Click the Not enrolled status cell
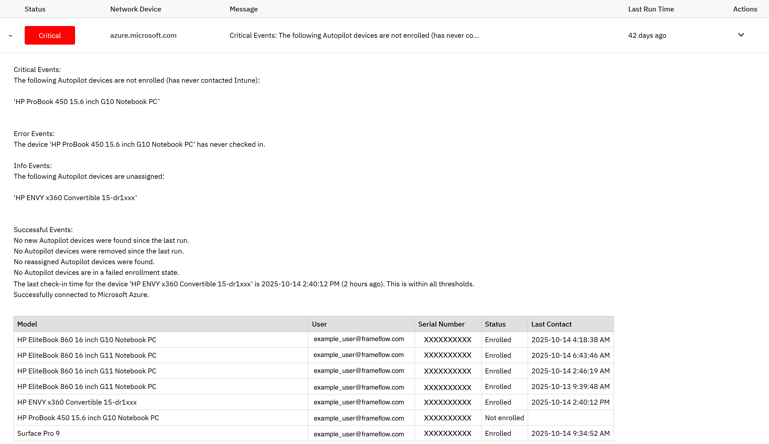Screen dimensions: 769x444 (504, 417)
